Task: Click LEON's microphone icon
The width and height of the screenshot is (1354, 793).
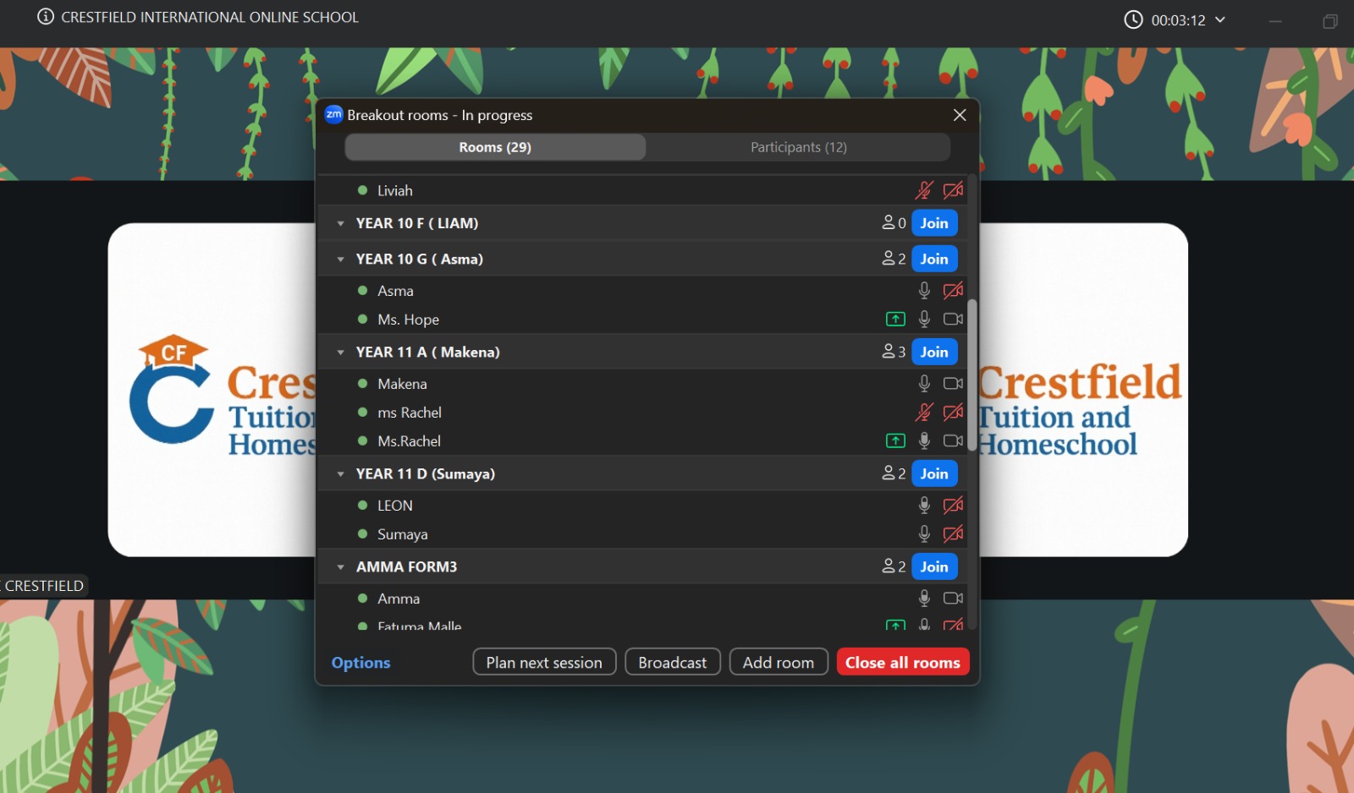Action: tap(924, 505)
